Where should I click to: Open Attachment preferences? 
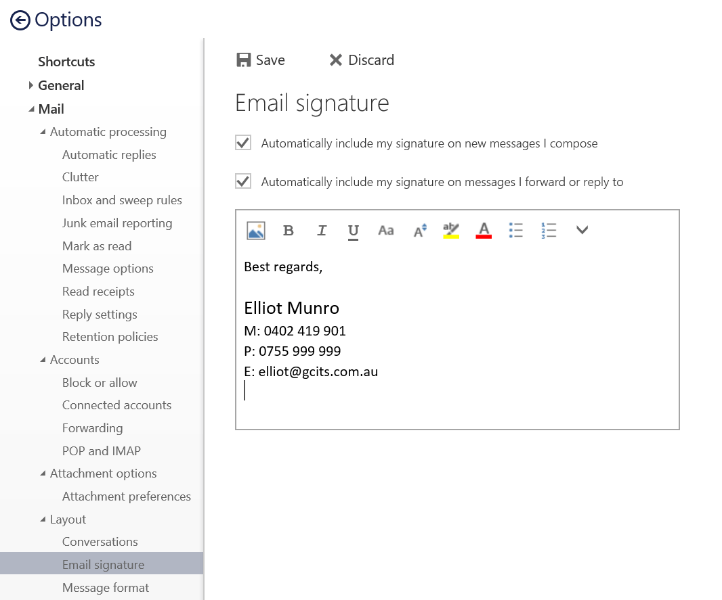[127, 497]
